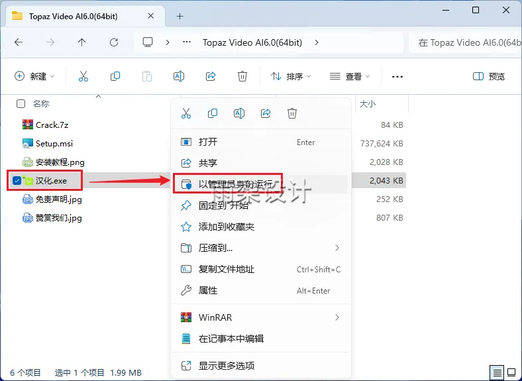Screen dimensions: 522x381
Task: Click the greyed Paste icon in the toolbar
Action: [147, 77]
